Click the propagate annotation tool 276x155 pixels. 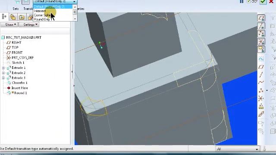261,131
